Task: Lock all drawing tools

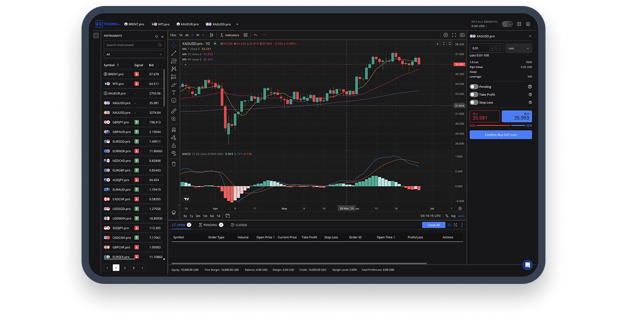Action: [174, 145]
